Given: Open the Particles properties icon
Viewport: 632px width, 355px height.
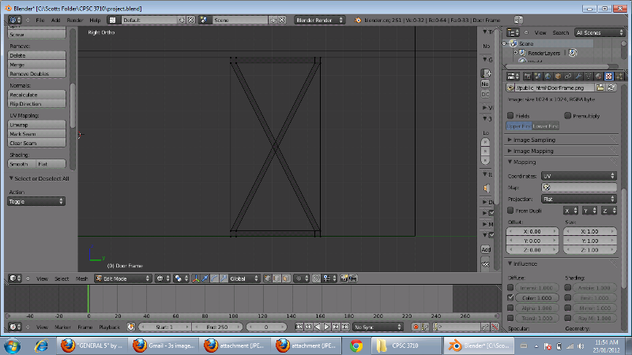Looking at the screenshot, I should click(x=619, y=76).
